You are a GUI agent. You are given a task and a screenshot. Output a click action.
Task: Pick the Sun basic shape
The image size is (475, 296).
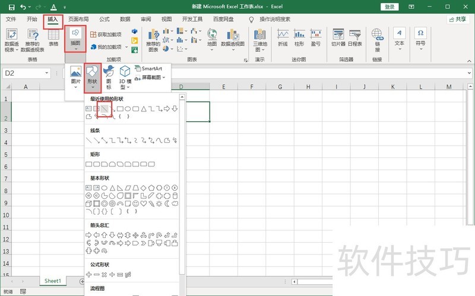pos(159,204)
